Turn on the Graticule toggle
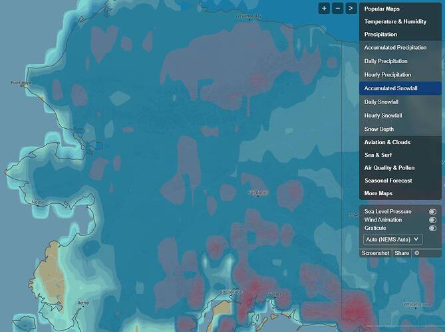Screen dimensions: 445x332 [432, 228]
